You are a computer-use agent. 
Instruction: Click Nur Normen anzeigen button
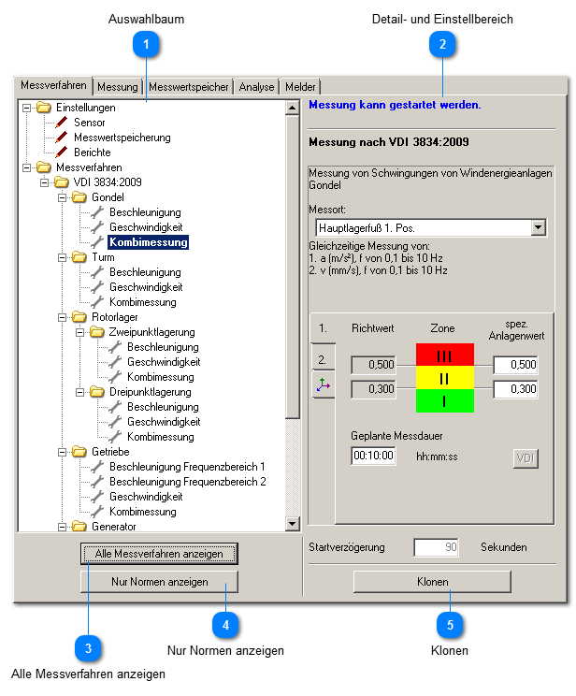click(x=159, y=582)
